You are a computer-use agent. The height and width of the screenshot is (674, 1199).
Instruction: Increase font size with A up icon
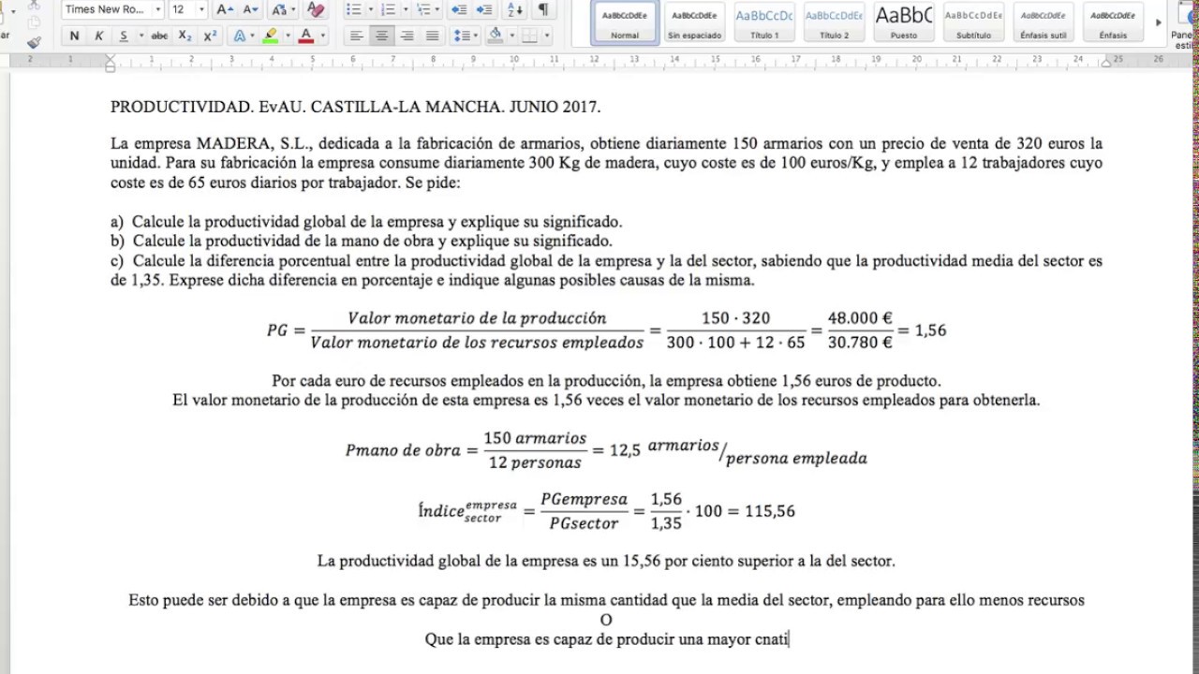coord(225,9)
